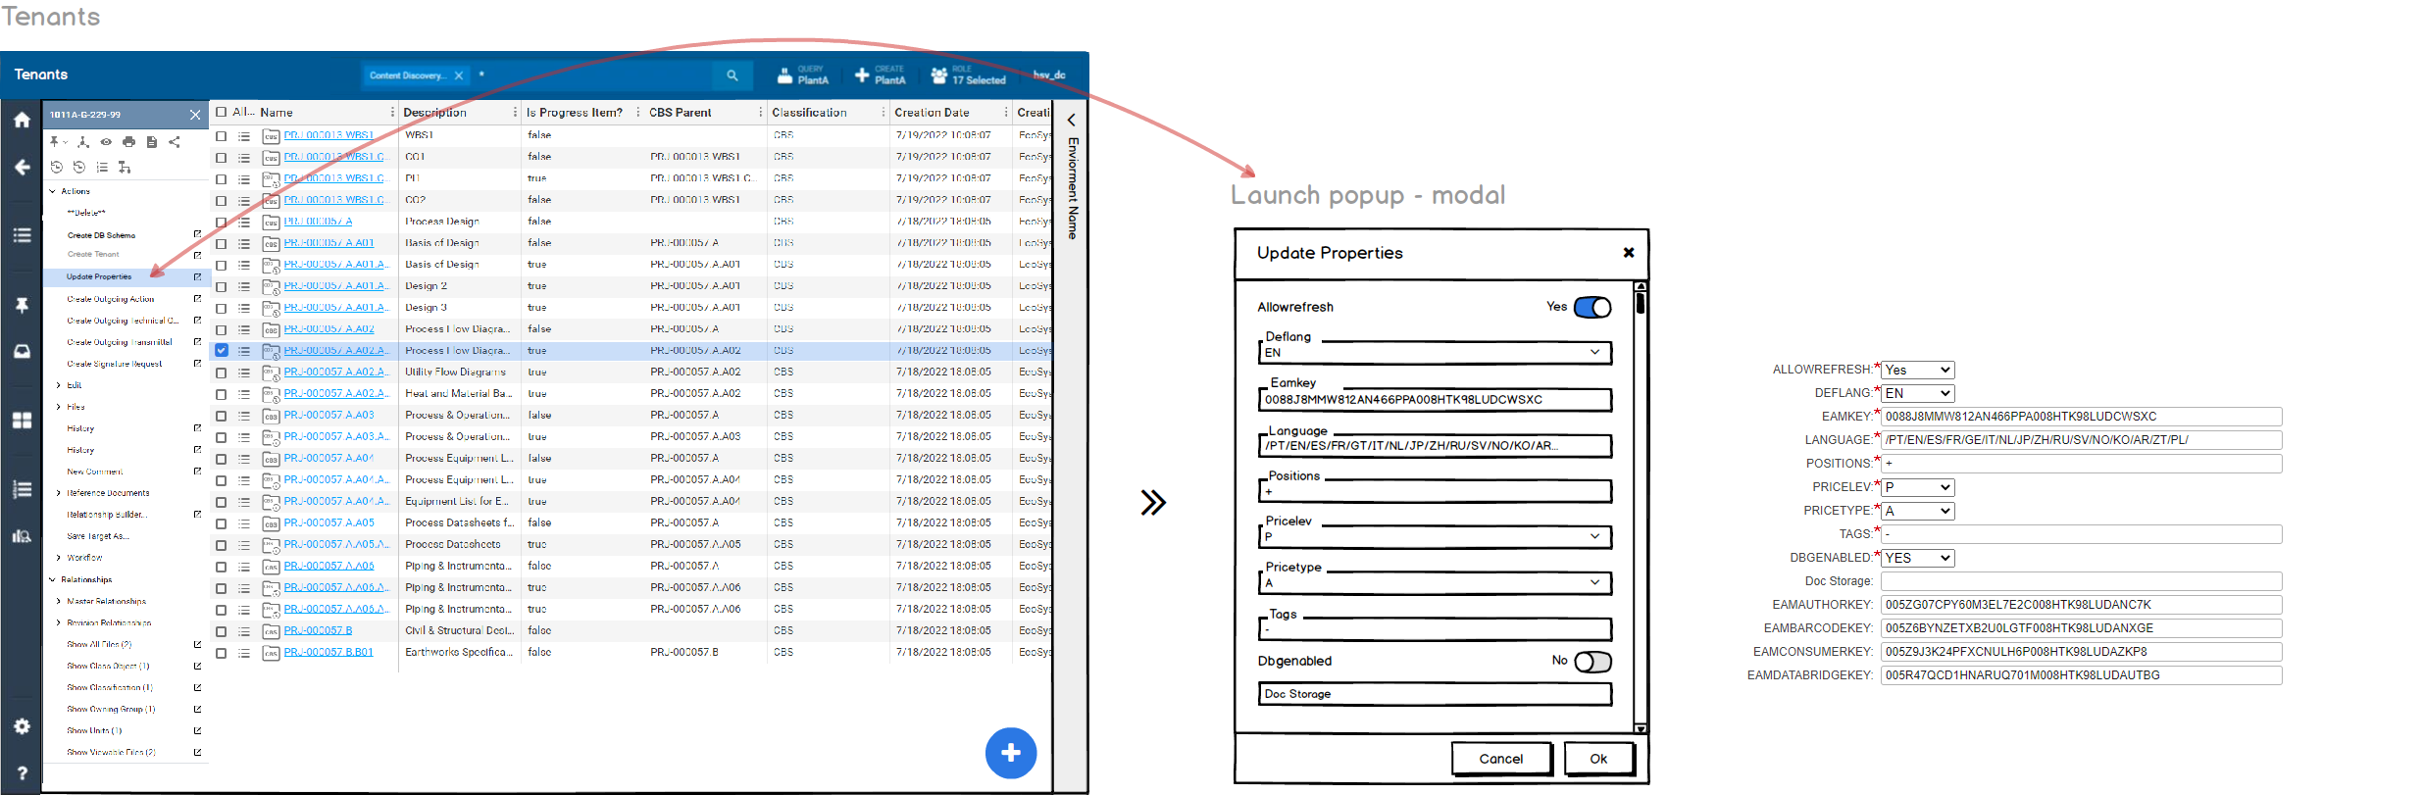This screenshot has height=795, width=2425.
Task: Click the search magnifier in the top bar
Action: (x=732, y=75)
